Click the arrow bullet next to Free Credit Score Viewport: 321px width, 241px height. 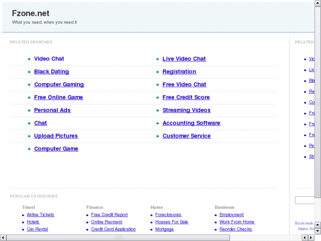click(x=158, y=97)
